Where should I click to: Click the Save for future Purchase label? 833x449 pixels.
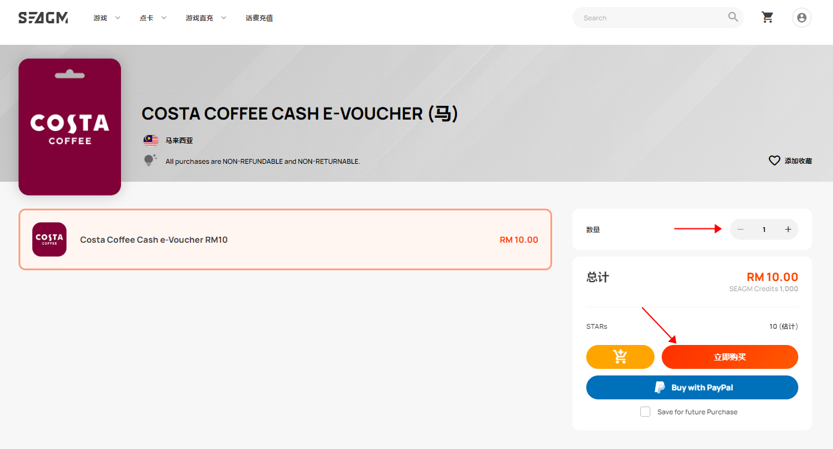698,412
